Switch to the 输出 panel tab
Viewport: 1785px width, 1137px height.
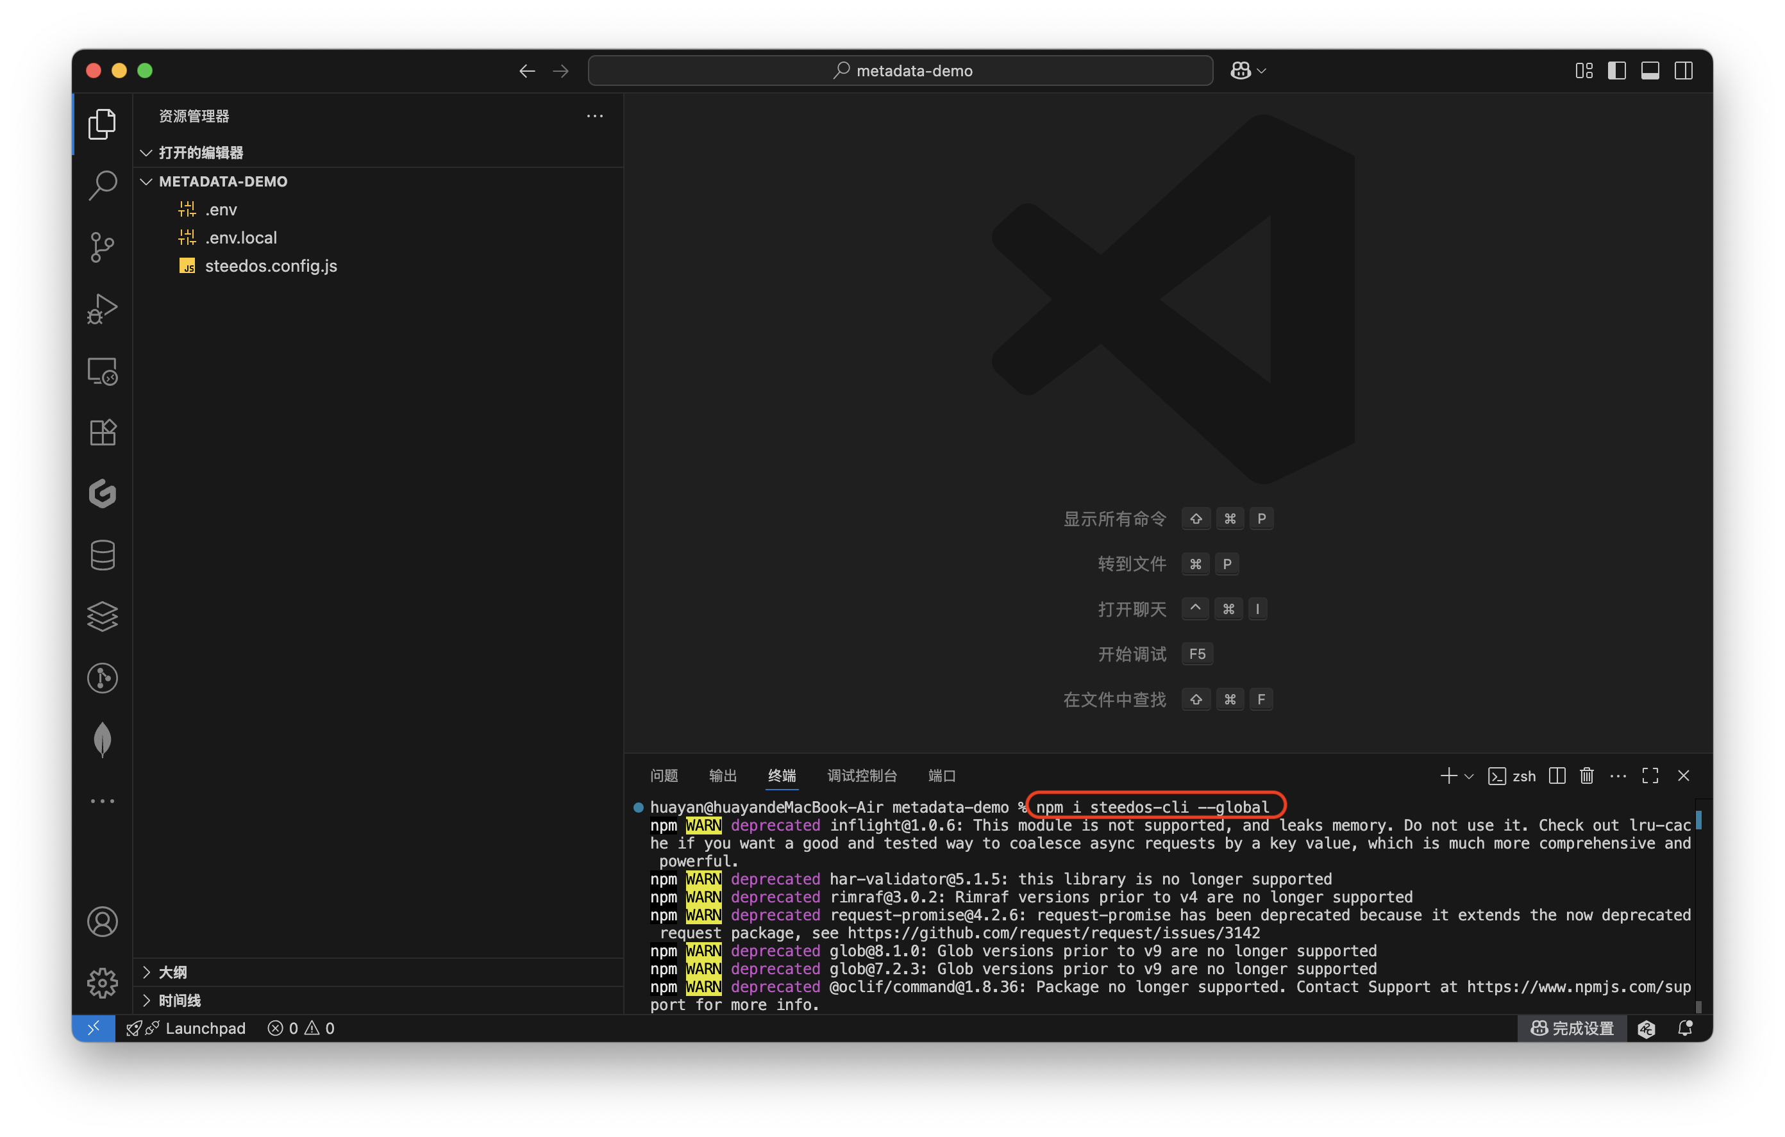tap(722, 776)
